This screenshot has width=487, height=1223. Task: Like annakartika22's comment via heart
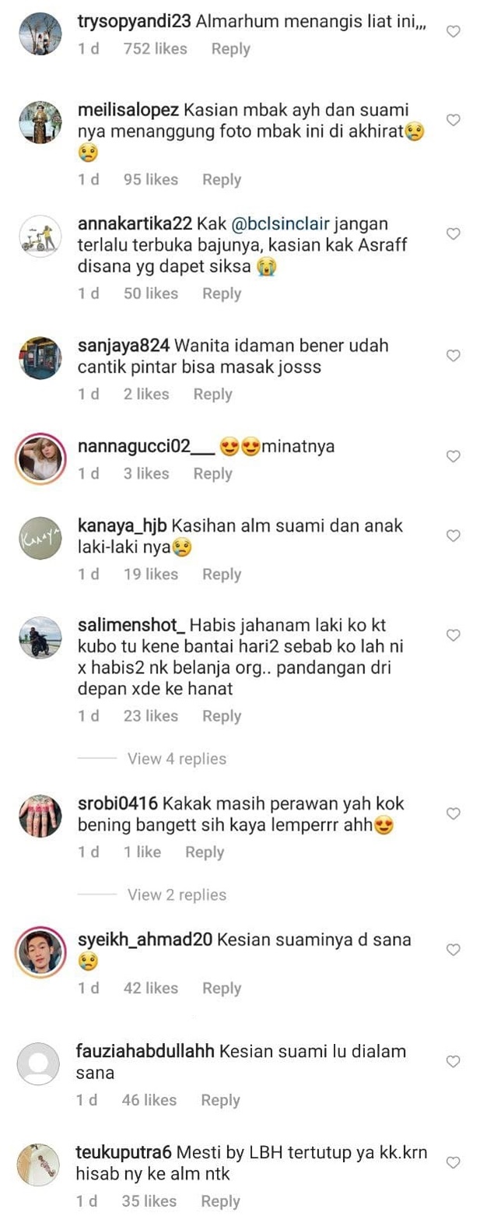(454, 234)
